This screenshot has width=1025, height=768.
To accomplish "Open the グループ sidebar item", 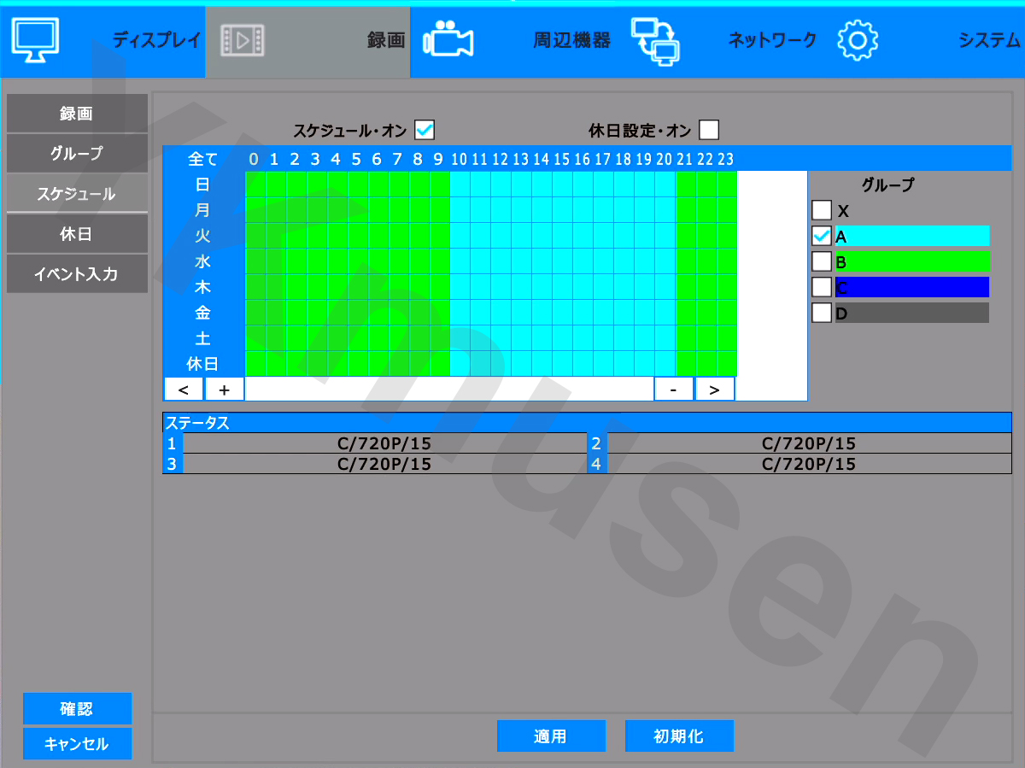I will pos(77,154).
